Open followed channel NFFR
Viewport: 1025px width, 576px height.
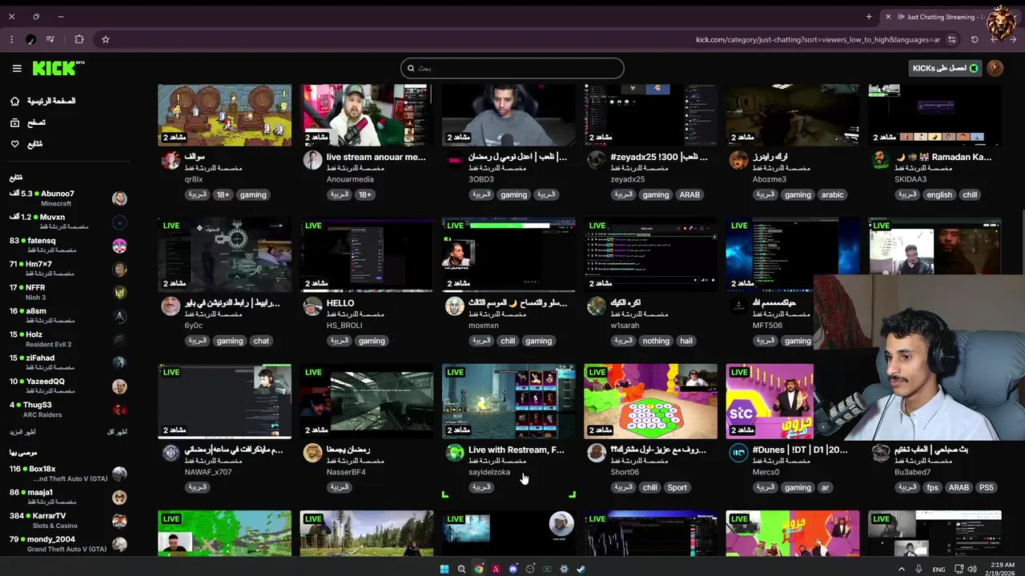click(x=68, y=292)
